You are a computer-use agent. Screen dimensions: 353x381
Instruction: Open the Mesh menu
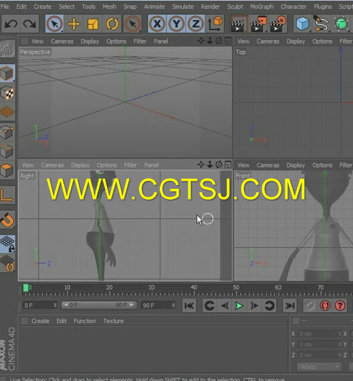[x=109, y=7]
